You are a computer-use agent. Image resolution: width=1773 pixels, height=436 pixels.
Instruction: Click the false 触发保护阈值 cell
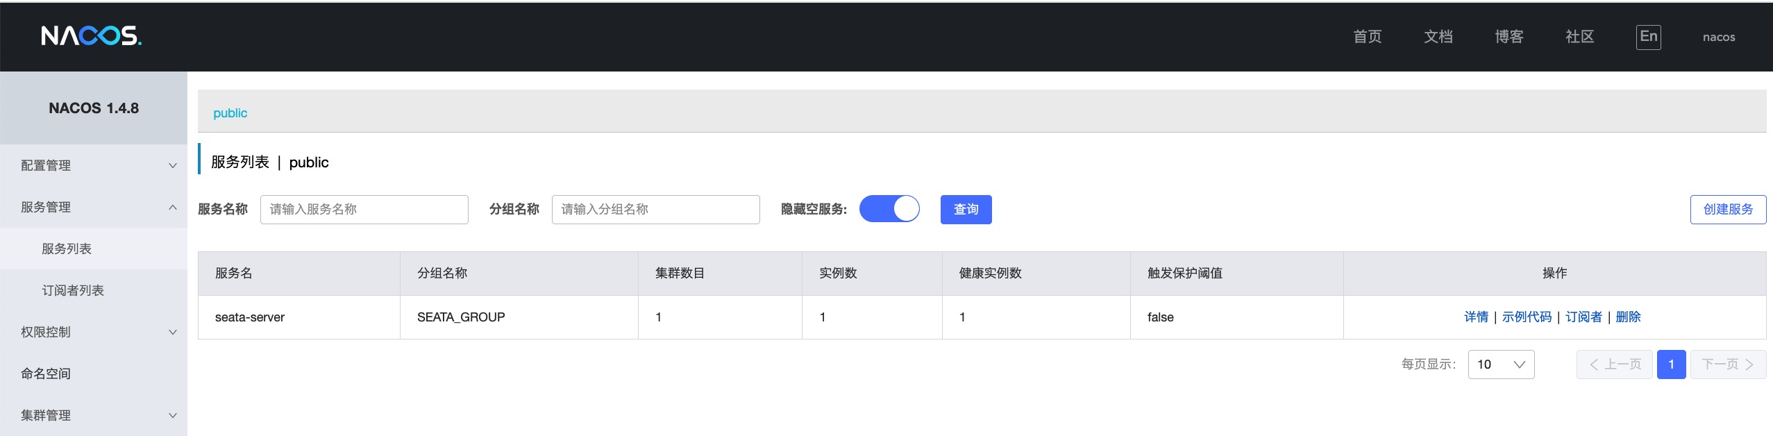pos(1237,317)
